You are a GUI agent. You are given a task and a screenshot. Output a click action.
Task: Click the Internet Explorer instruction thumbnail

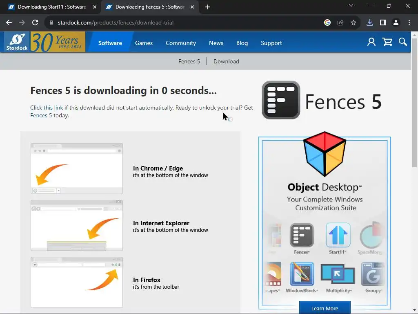(77, 225)
